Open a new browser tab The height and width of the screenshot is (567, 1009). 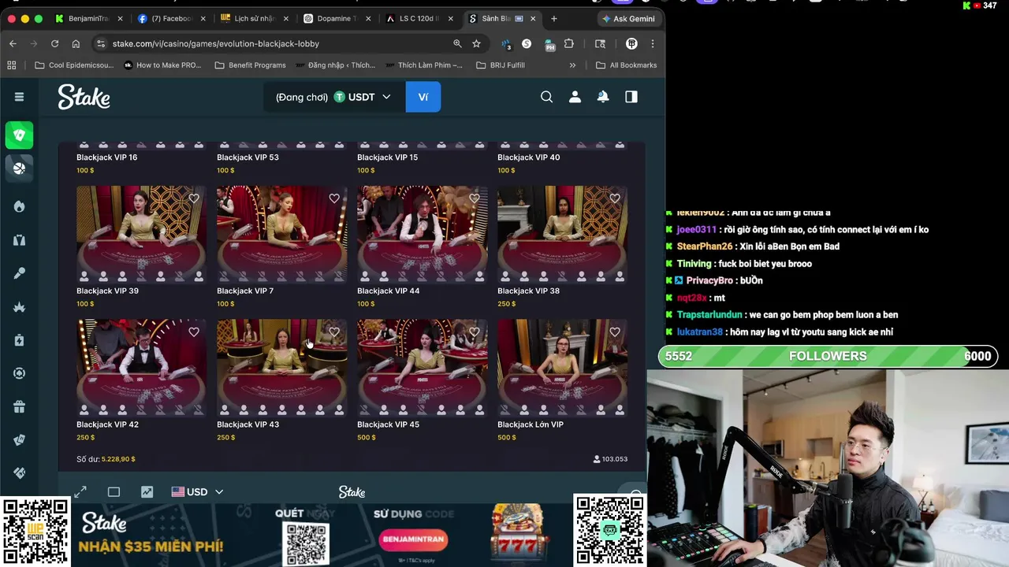point(553,18)
